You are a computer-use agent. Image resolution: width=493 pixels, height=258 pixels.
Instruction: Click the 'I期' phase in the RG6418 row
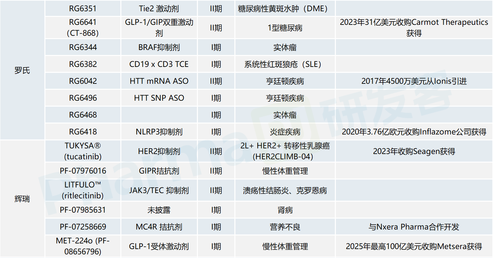click(216, 132)
